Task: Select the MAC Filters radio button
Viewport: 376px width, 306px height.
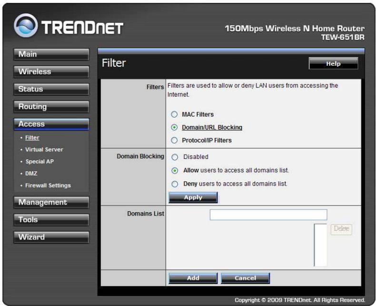Action: (x=174, y=114)
